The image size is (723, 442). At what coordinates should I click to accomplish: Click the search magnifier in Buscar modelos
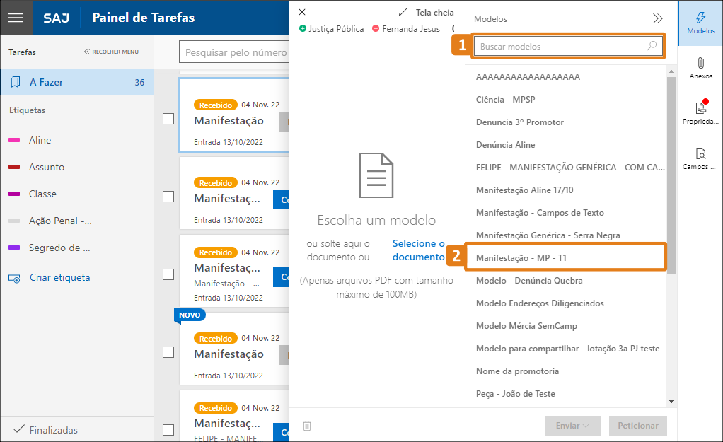point(652,45)
